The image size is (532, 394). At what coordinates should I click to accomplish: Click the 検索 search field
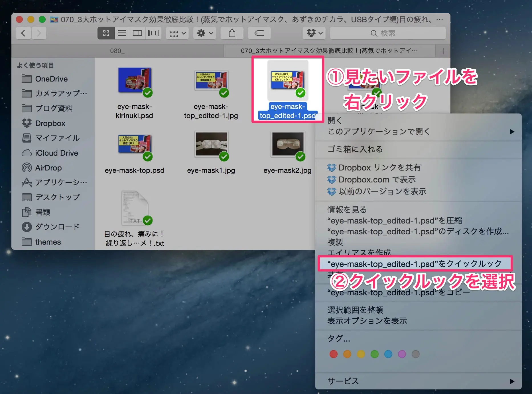[x=388, y=33]
